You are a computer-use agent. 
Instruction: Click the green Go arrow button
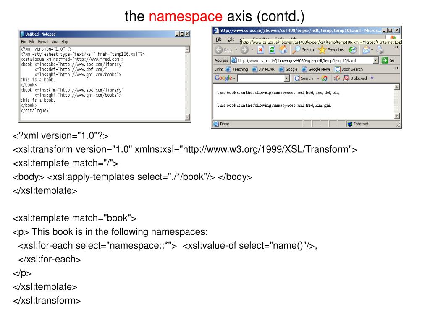click(385, 60)
